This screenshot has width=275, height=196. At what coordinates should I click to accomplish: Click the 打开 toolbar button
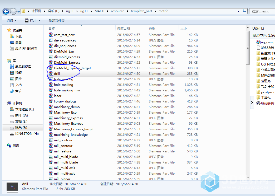coord(31,20)
